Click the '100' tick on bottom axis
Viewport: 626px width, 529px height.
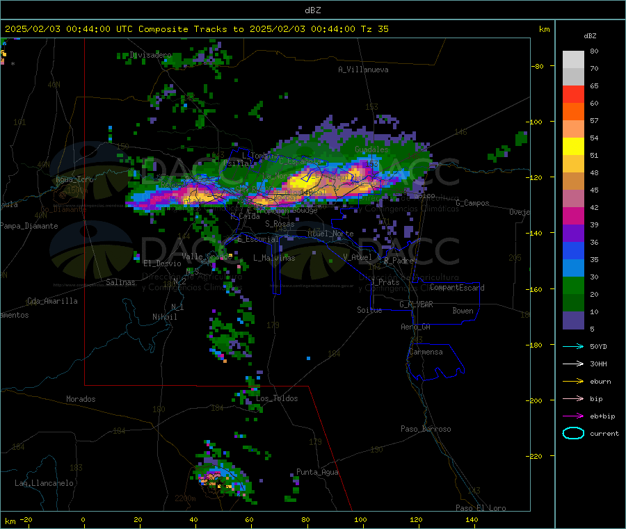[x=360, y=519]
